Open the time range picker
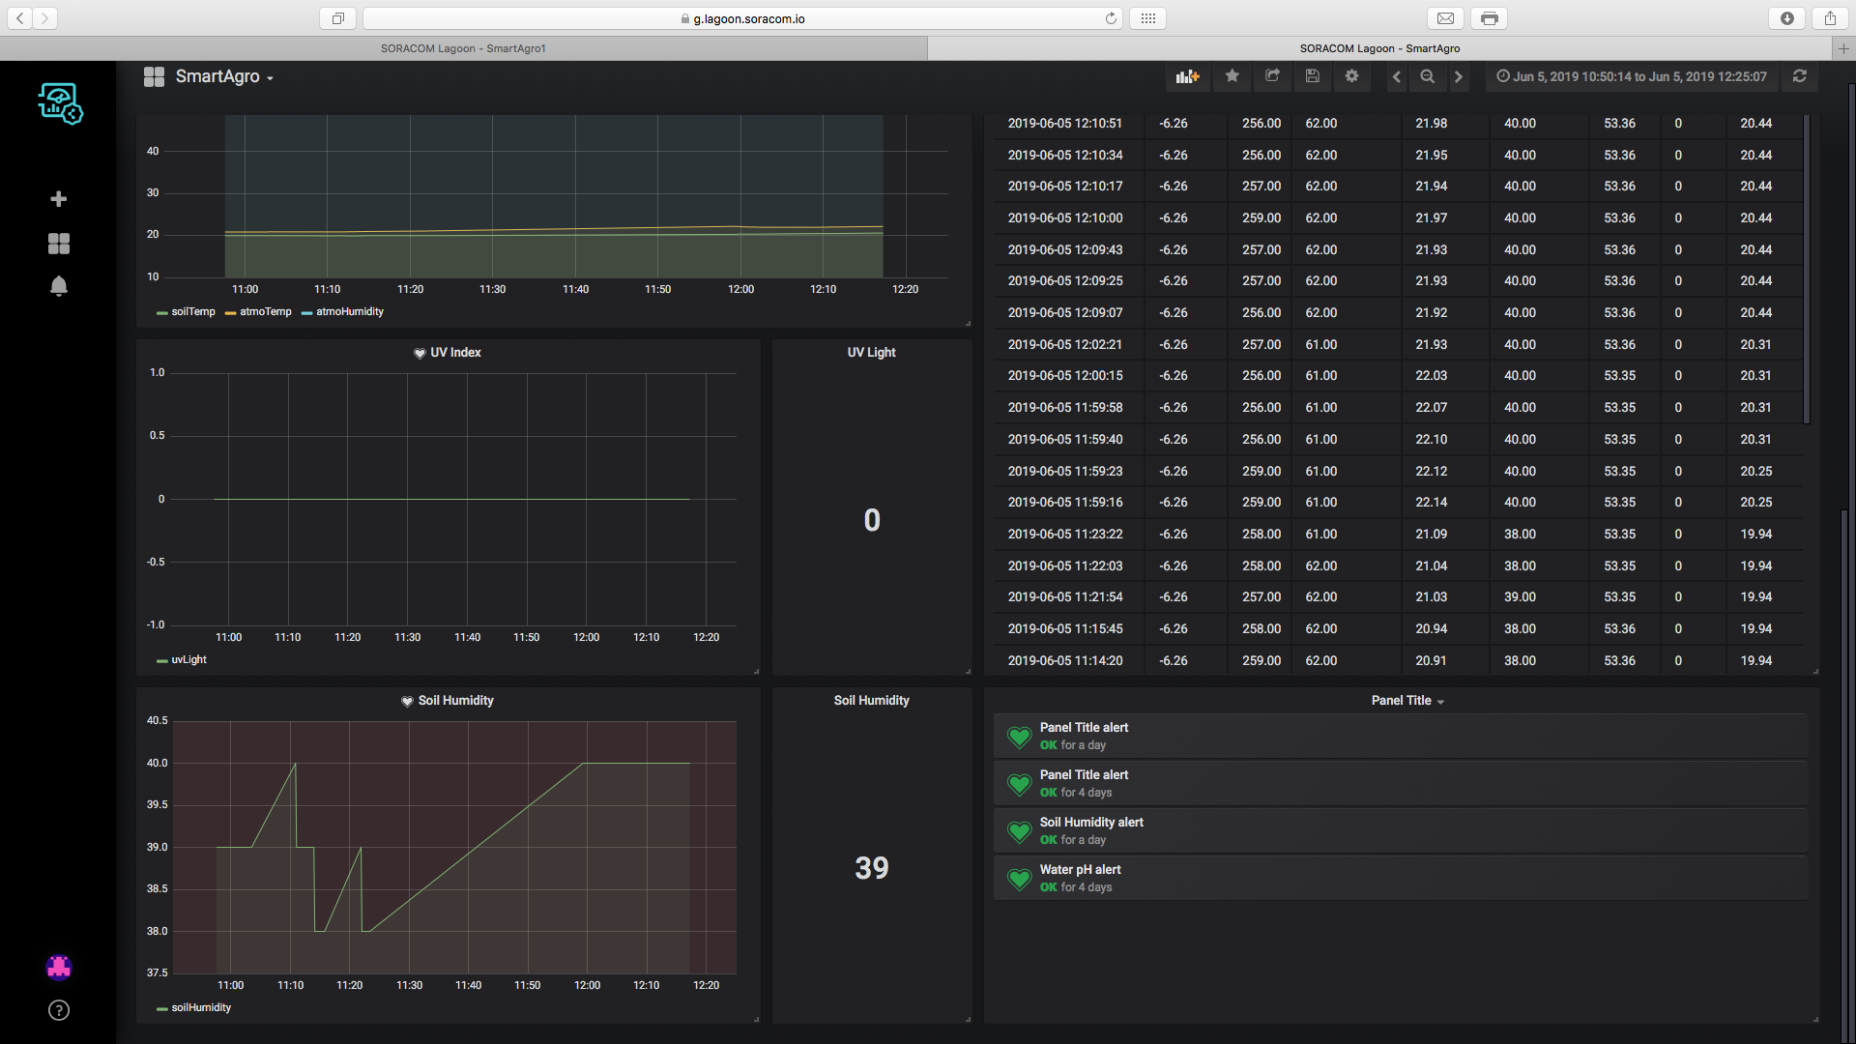Image resolution: width=1856 pixels, height=1044 pixels. pos(1632,76)
